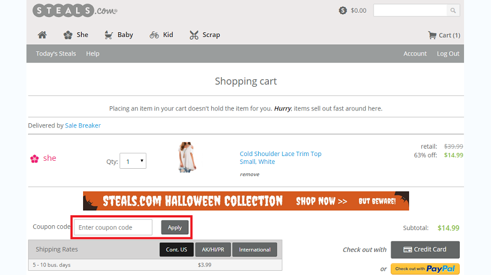Click the Scrap scissors icon
The width and height of the screenshot is (491, 275).
194,35
